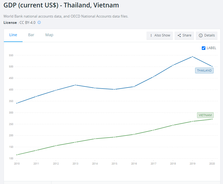Screen dimensions: 223x184
Task: Click the info icon on Details button
Action: click(201, 35)
